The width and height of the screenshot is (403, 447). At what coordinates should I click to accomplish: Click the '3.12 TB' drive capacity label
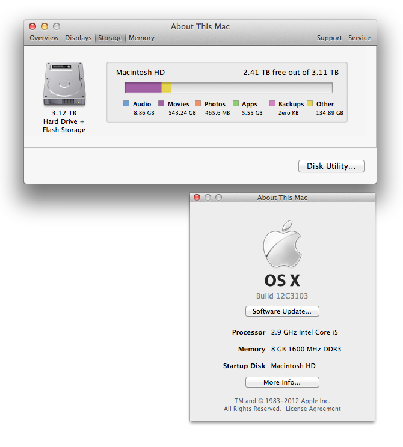64,113
